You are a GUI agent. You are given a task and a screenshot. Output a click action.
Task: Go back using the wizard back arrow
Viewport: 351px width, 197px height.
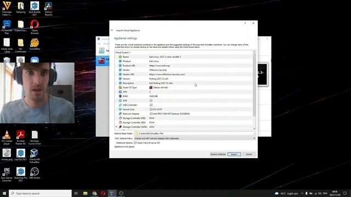112,30
